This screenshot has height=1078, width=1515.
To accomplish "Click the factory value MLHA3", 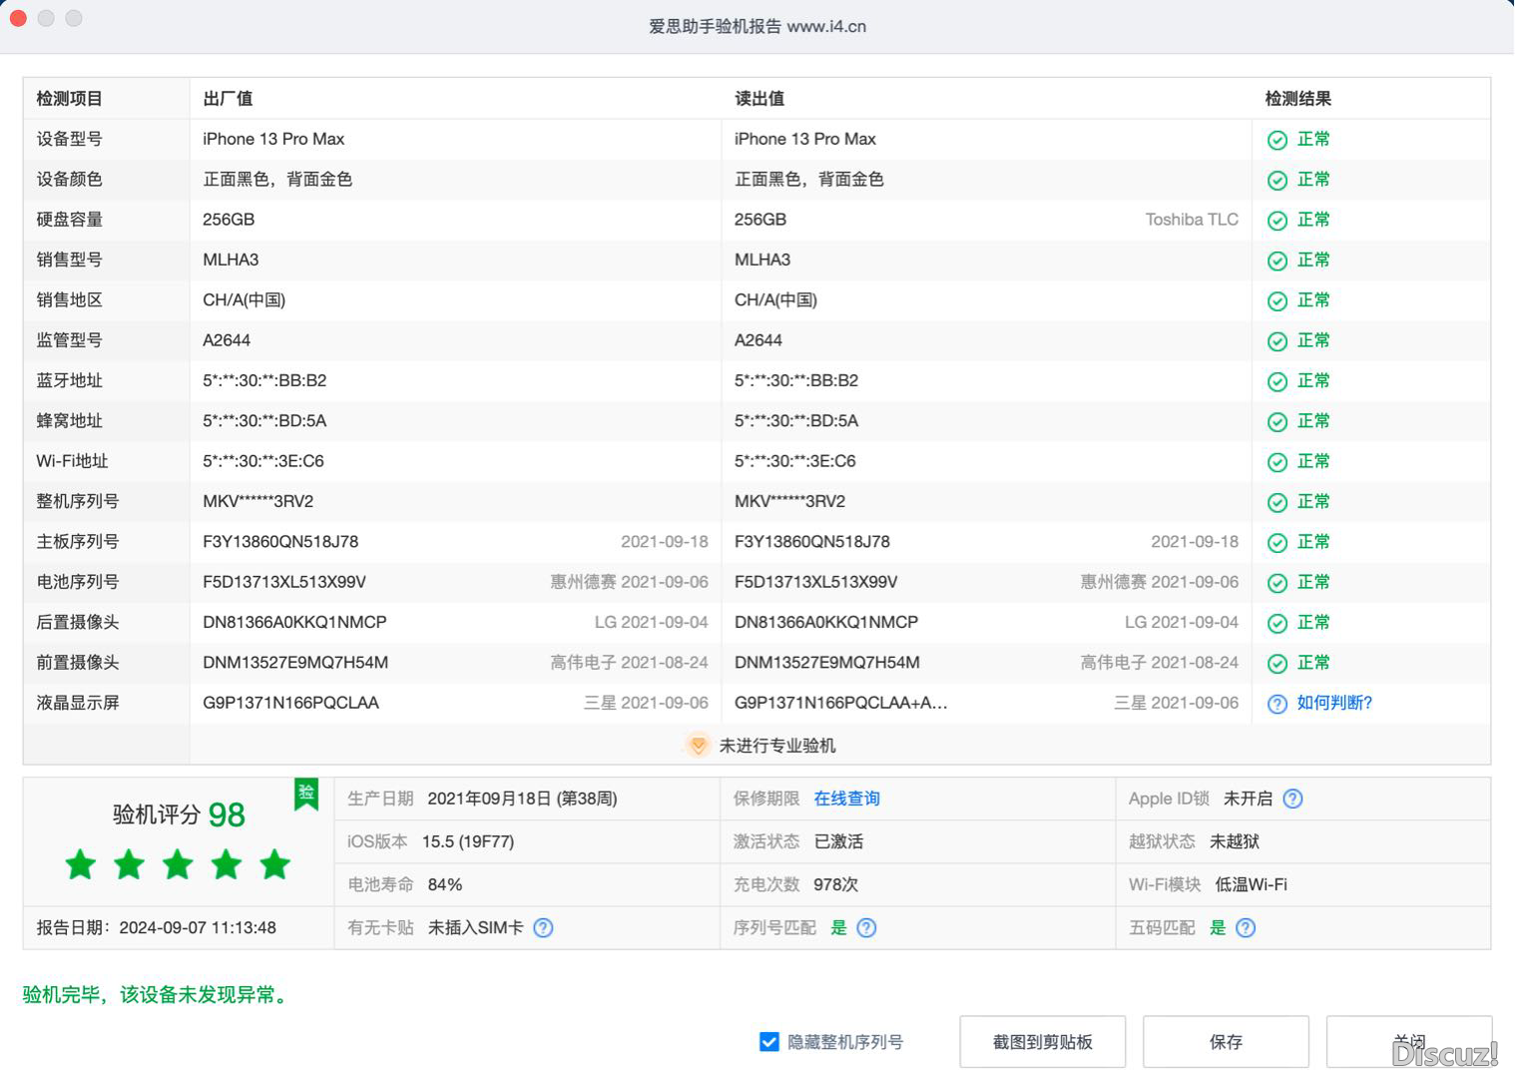I will (x=231, y=260).
